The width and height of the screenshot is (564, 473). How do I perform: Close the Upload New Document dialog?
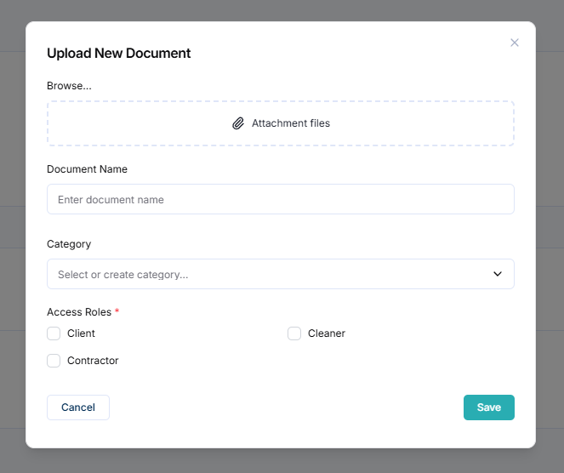[514, 43]
